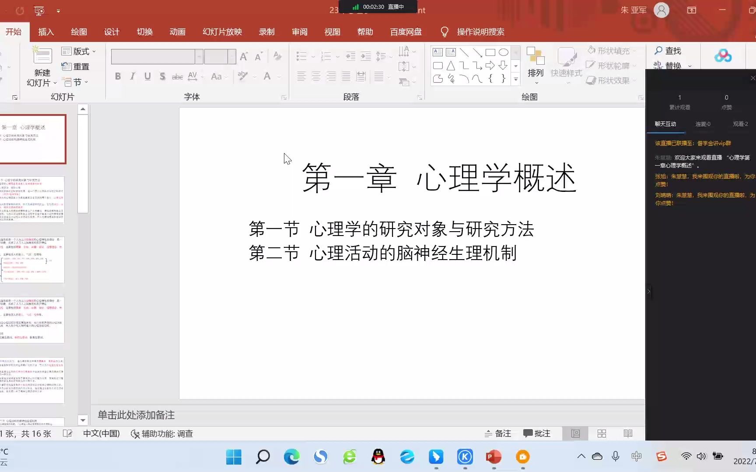Open the font name dropdown
Screen dimensions: 756x472
click(x=199, y=56)
